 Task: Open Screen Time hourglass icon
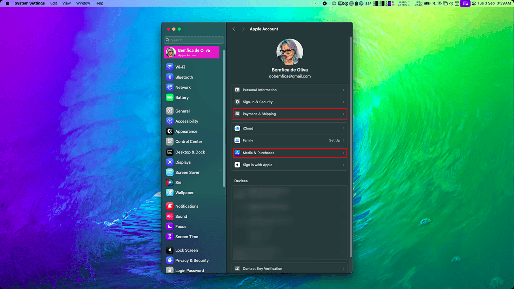tap(170, 237)
